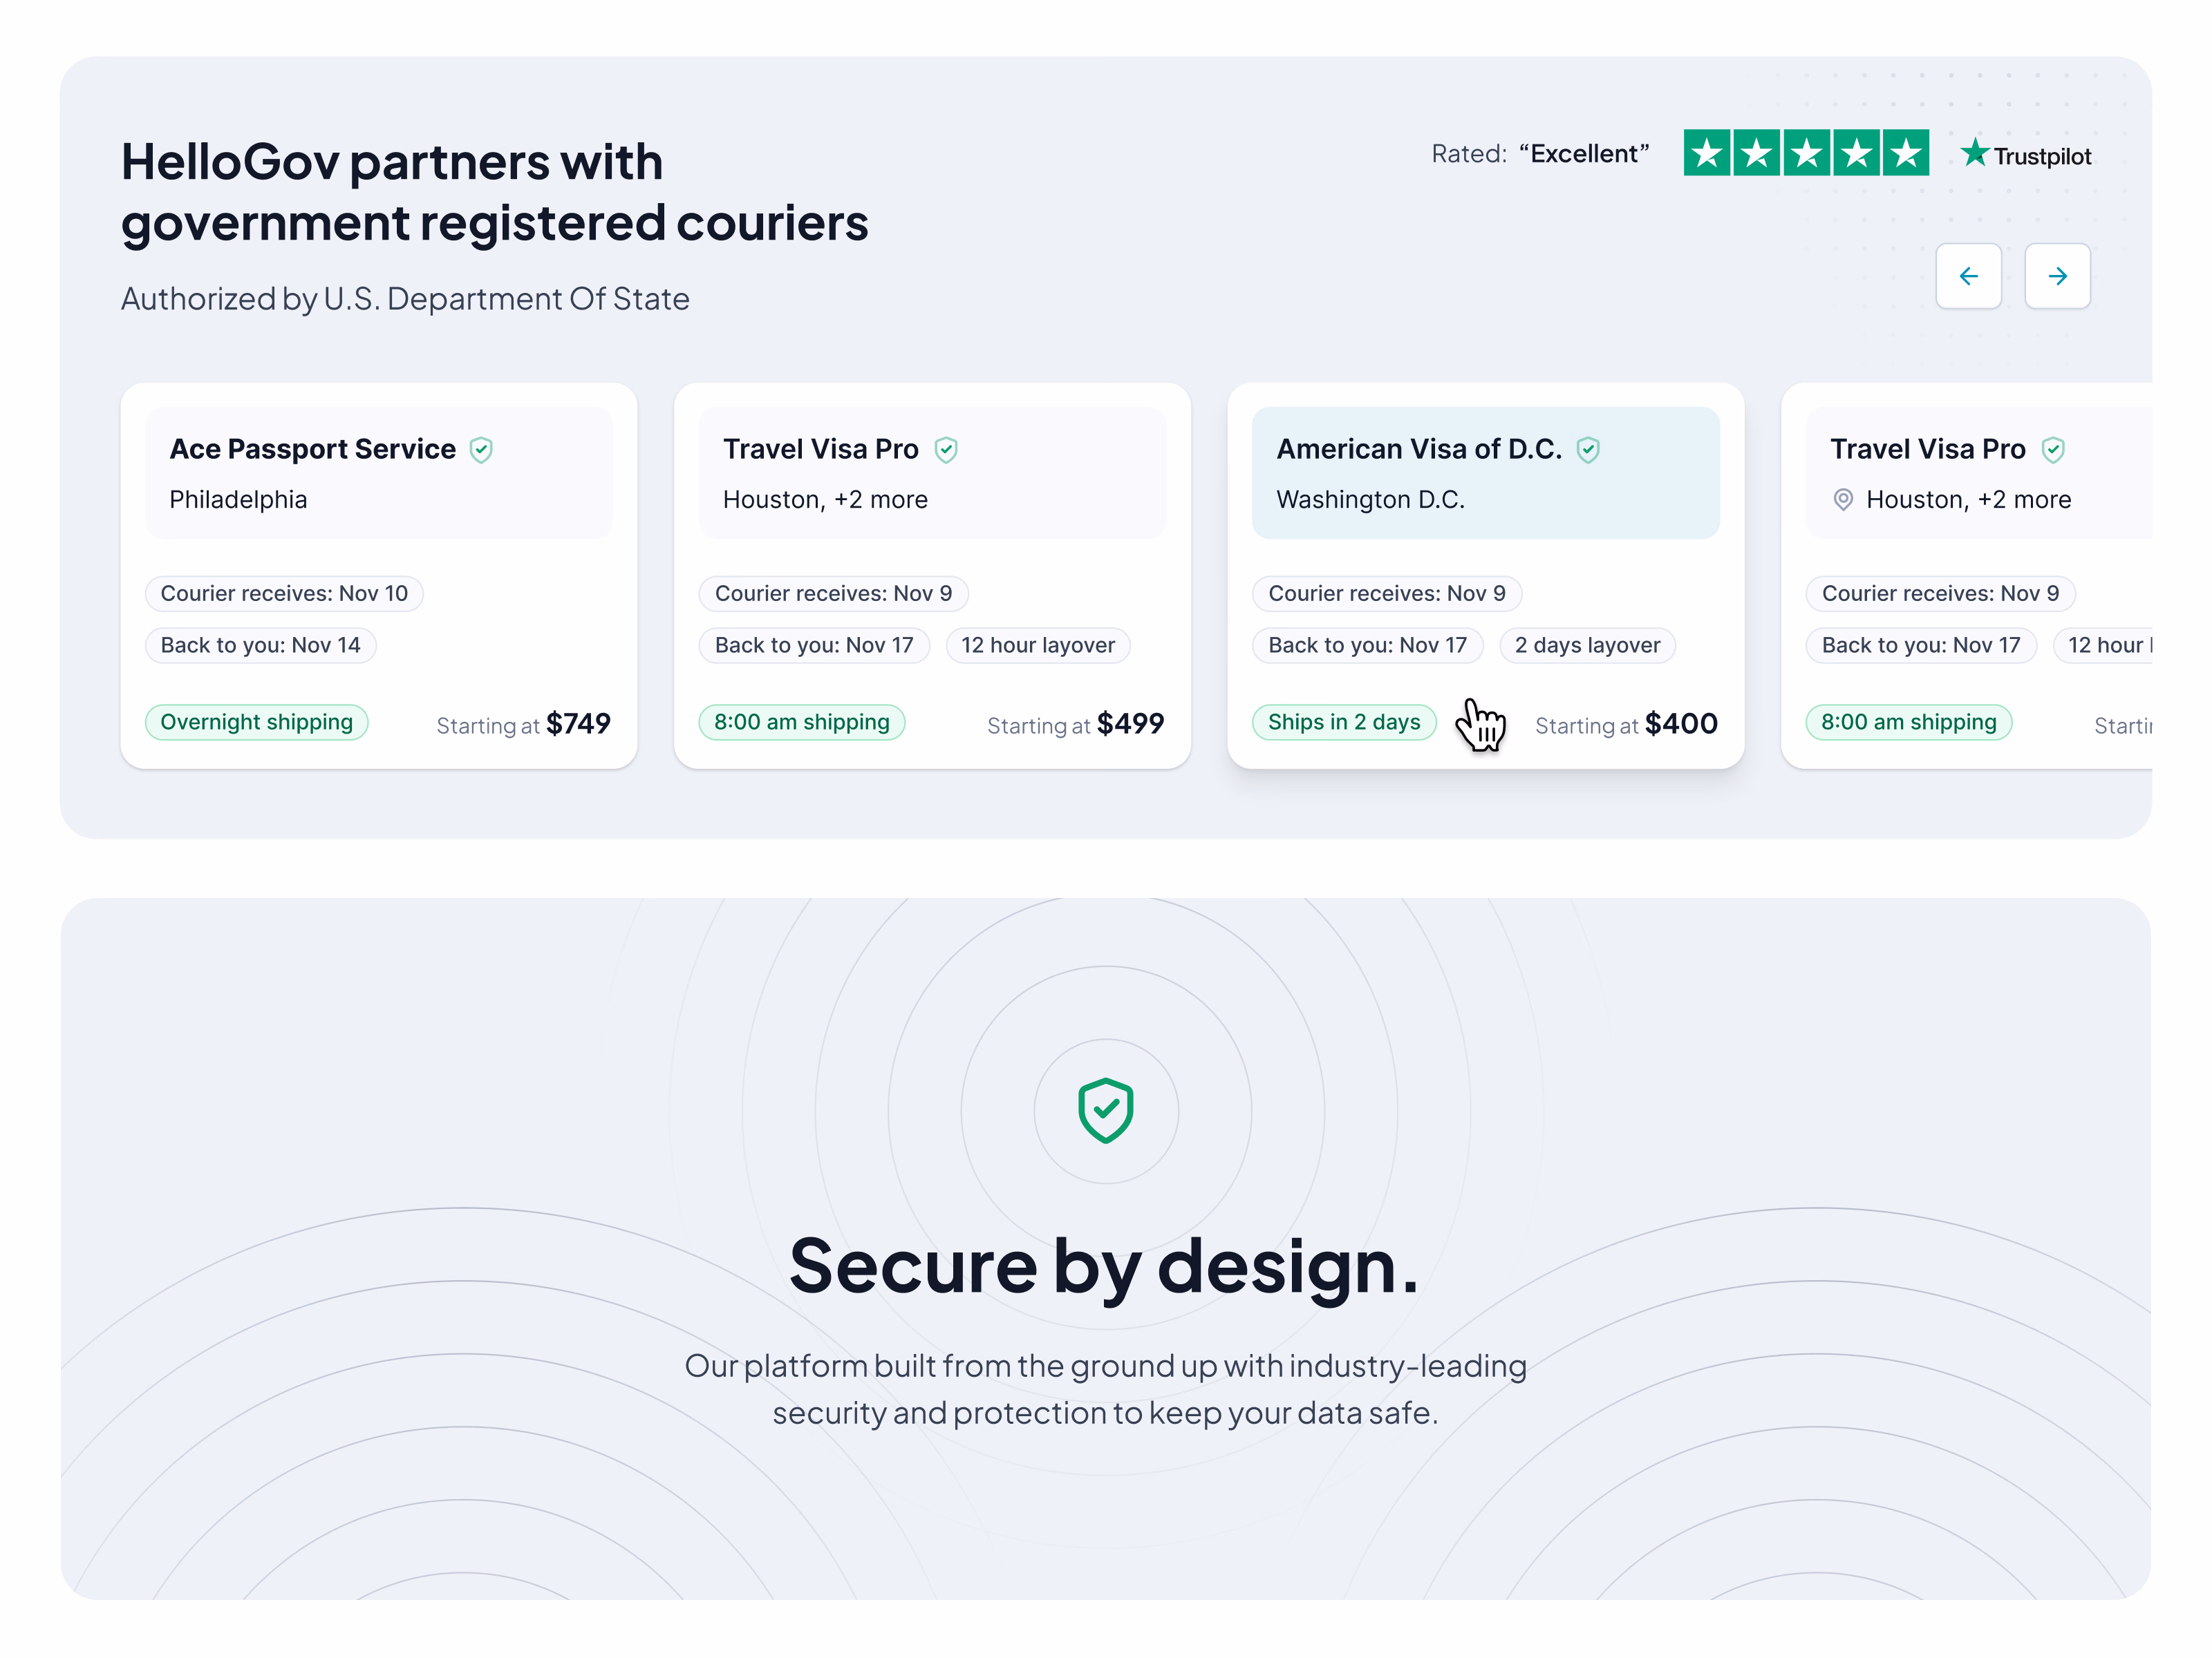Click the Trustpilot five-star rating
The width and height of the screenshot is (2212, 1658).
pyautogui.click(x=1805, y=153)
